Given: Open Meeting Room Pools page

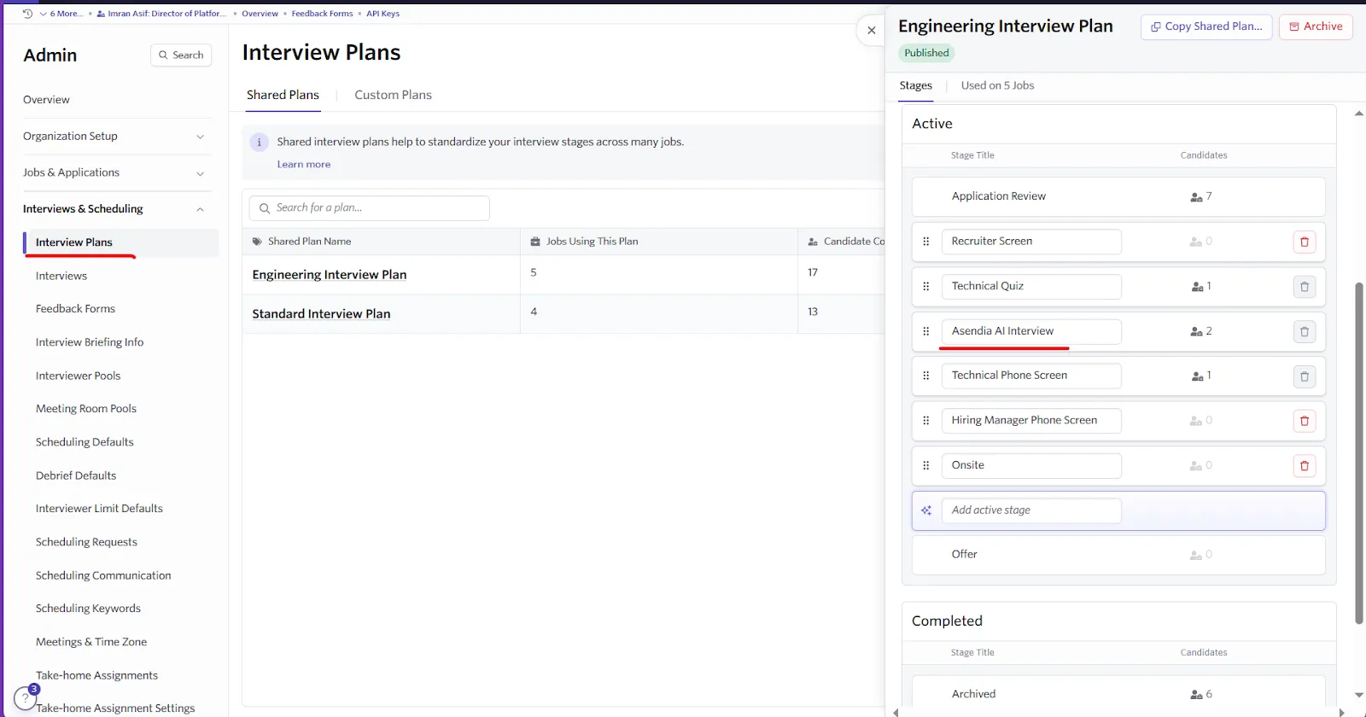Looking at the screenshot, I should tap(86, 409).
